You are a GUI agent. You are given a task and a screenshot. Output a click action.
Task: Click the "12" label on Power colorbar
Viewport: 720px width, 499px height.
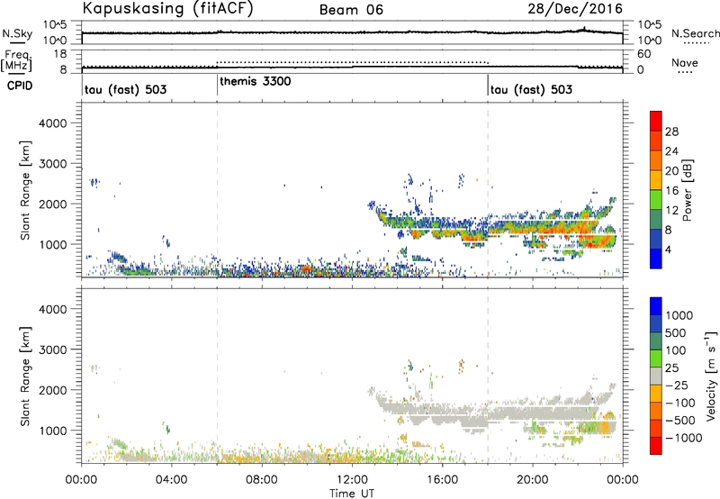[x=671, y=211]
